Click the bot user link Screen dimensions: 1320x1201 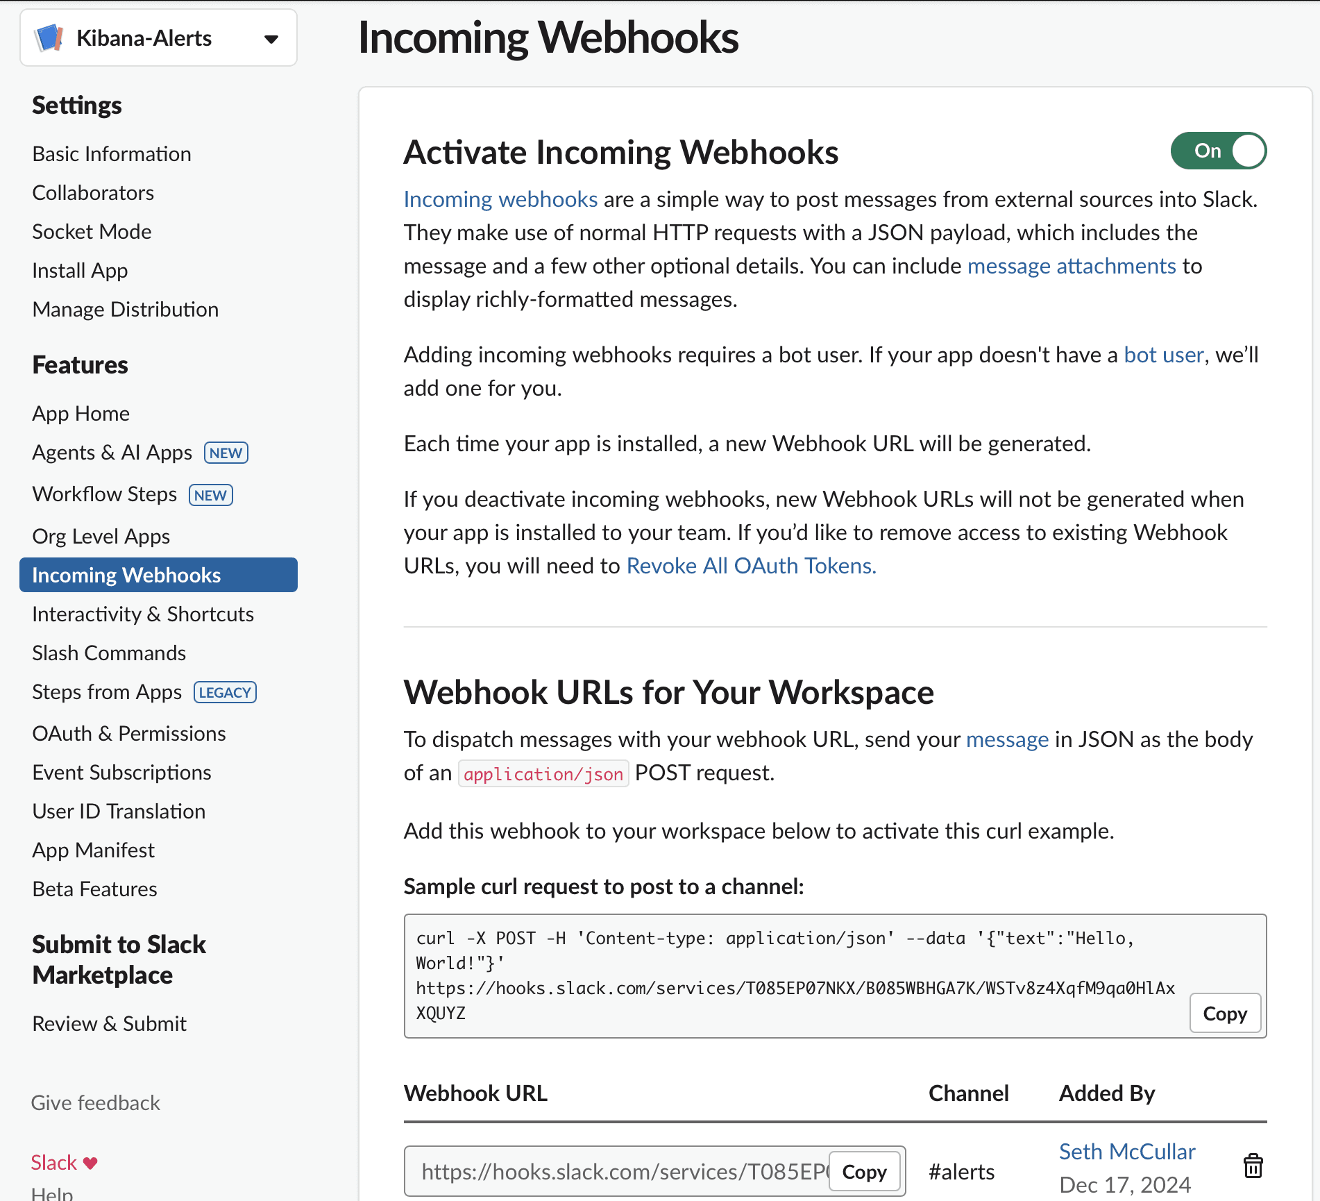[1163, 355]
